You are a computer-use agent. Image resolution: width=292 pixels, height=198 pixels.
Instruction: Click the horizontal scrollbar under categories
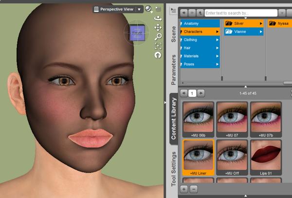tap(287, 83)
